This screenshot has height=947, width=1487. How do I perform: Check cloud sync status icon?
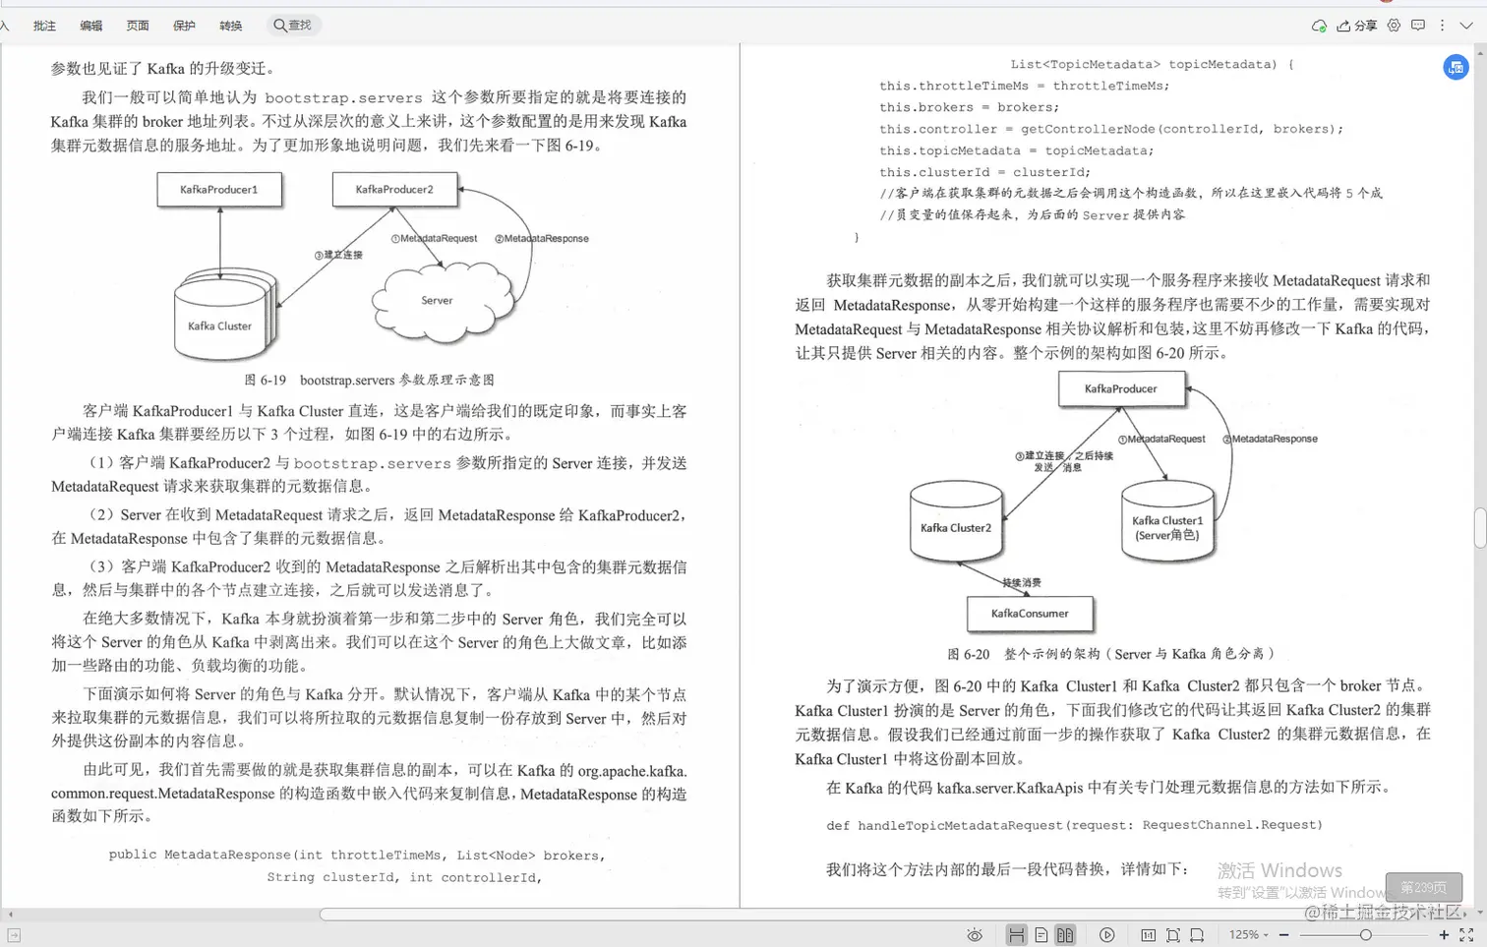click(x=1319, y=26)
